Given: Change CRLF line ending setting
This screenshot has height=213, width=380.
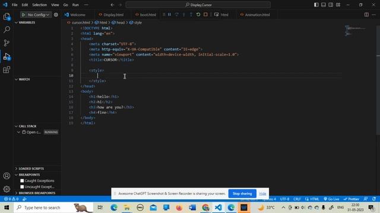Looking at the screenshot, I should point(297,199).
